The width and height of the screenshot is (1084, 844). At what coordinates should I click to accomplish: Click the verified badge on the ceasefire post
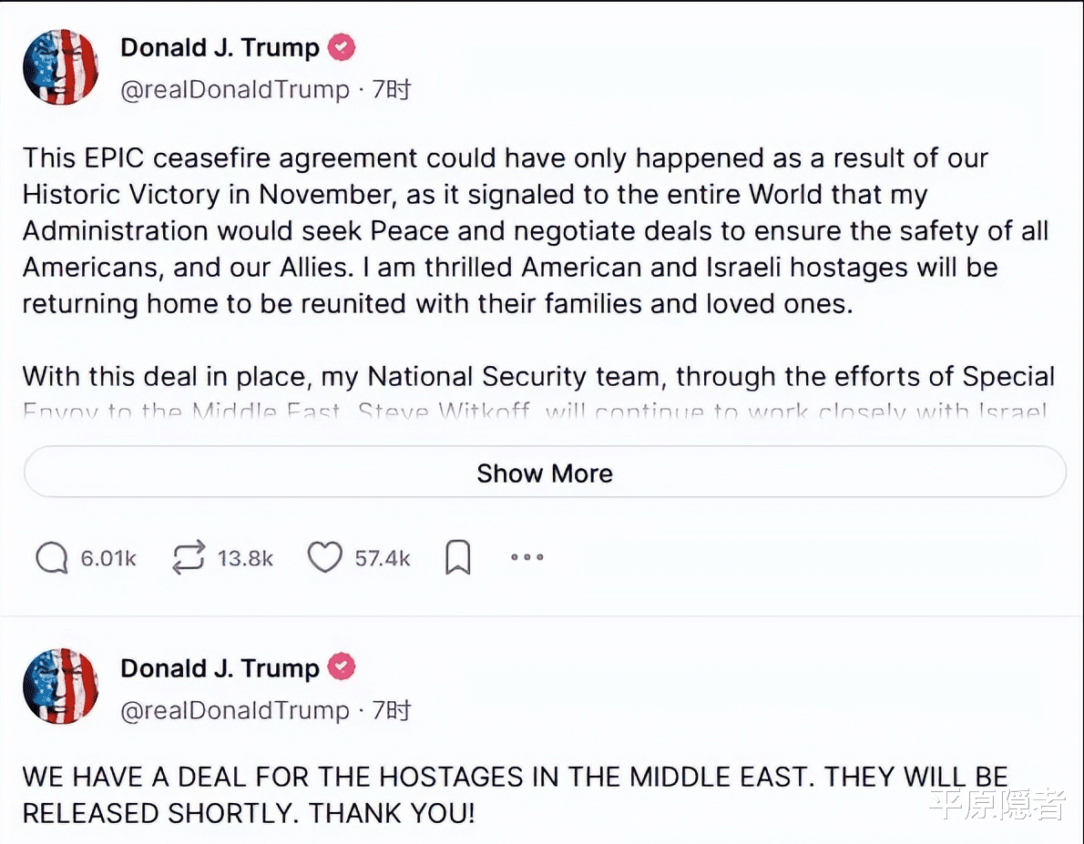tap(342, 47)
